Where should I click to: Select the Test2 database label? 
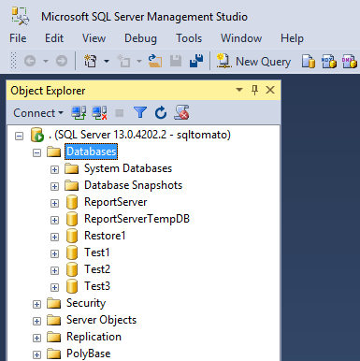tap(97, 269)
